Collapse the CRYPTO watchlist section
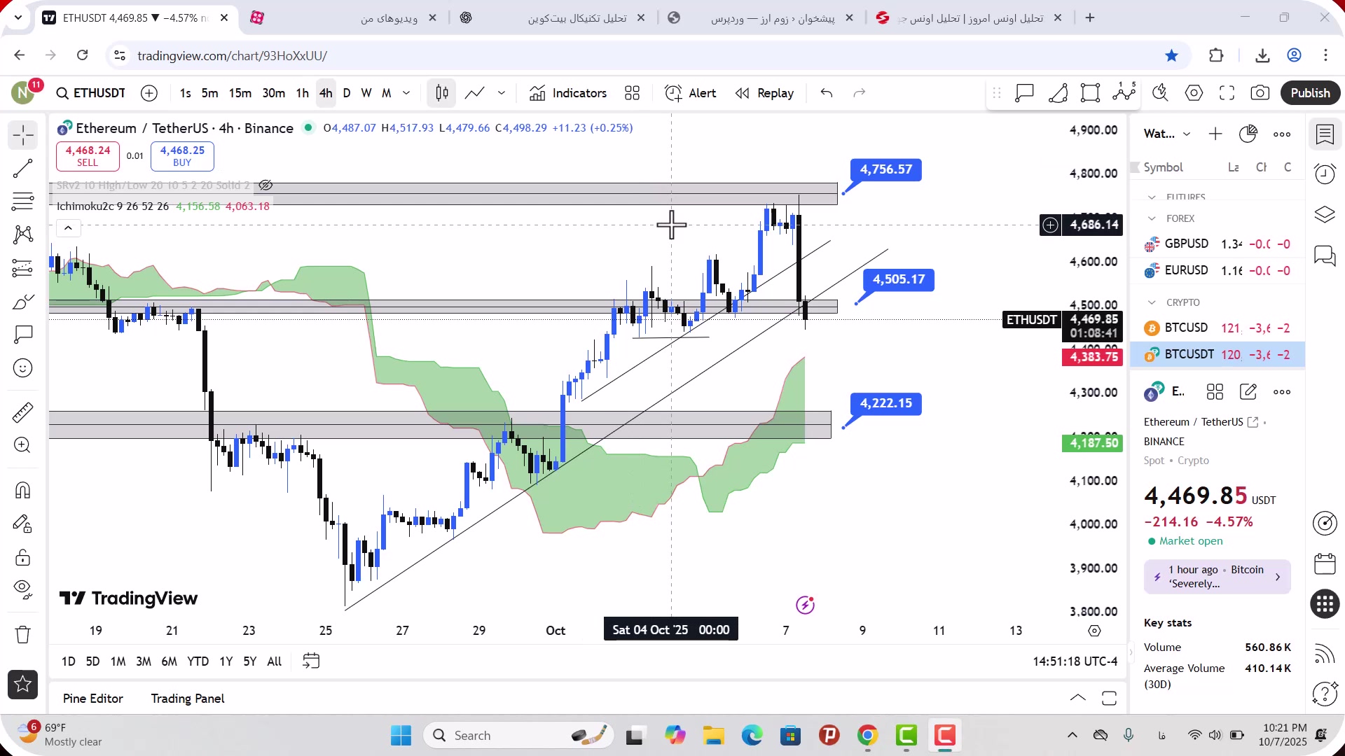Image resolution: width=1345 pixels, height=756 pixels. point(1152,302)
